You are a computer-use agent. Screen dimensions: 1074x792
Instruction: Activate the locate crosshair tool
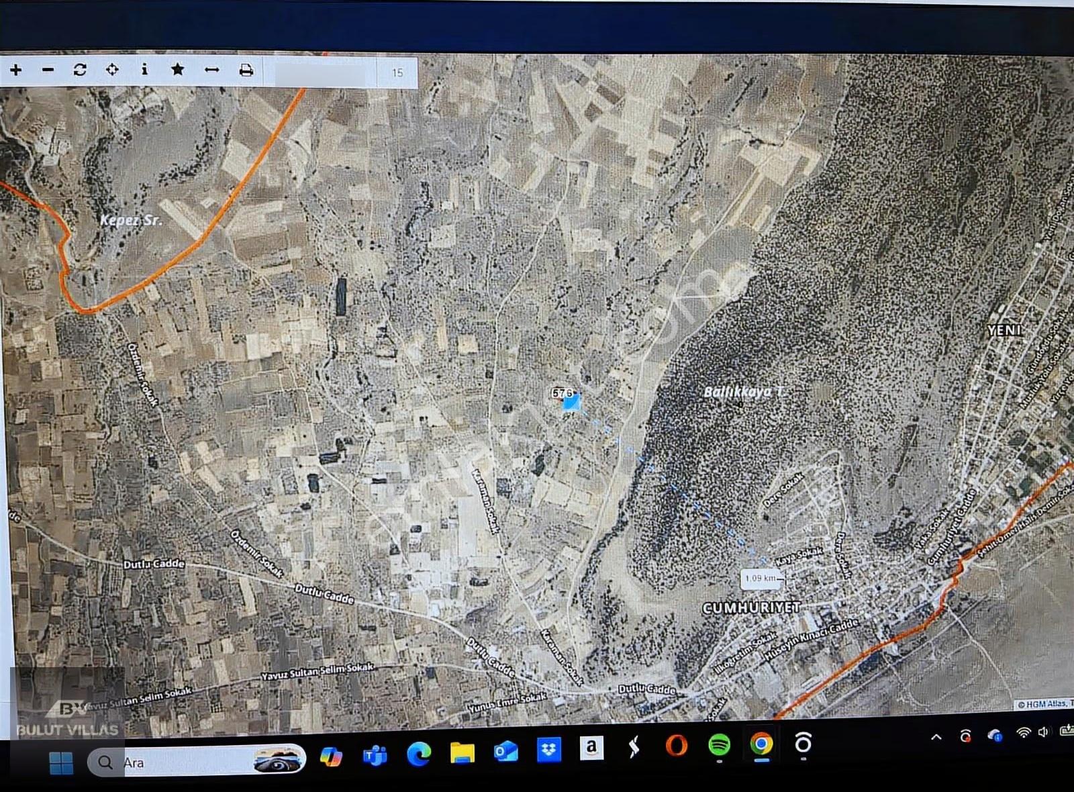pyautogui.click(x=112, y=69)
